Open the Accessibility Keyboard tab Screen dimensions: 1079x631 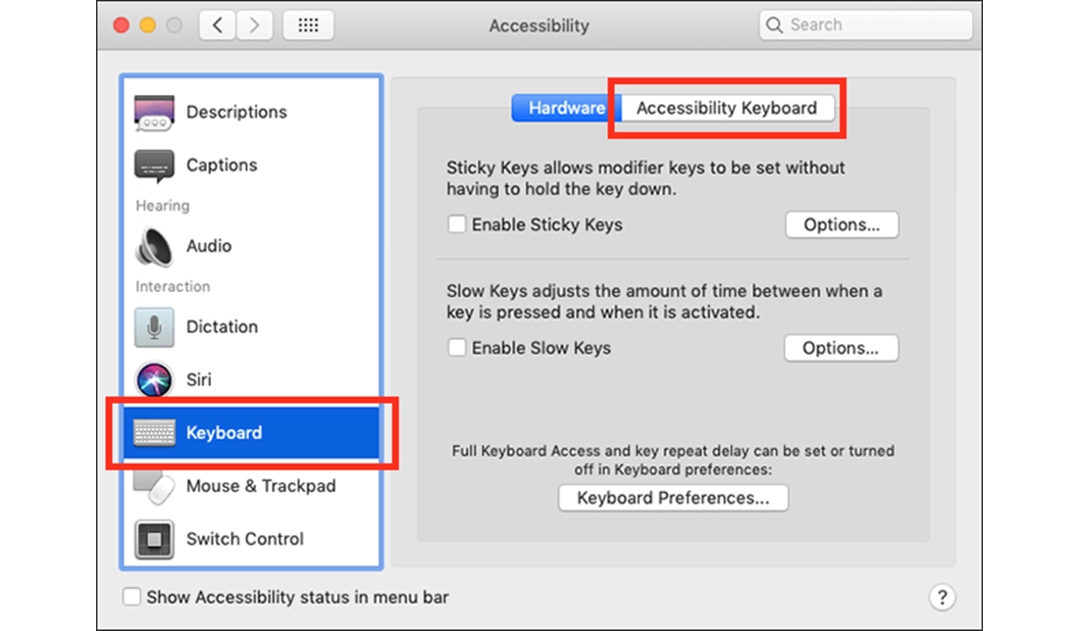[727, 108]
